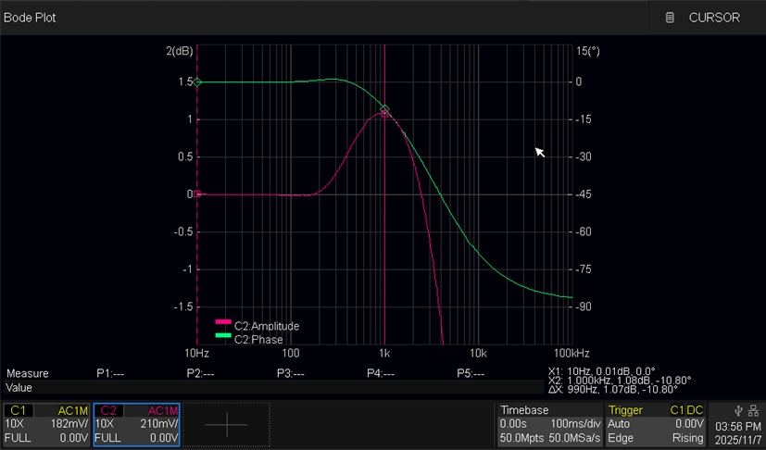766x450 pixels.
Task: Toggle the C1 channel box
Action: point(46,424)
